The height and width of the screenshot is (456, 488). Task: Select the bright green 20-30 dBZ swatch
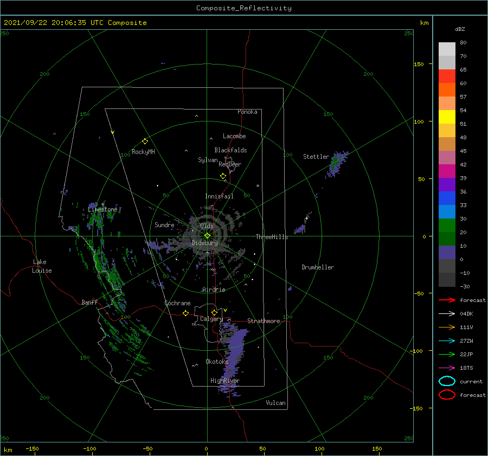447,226
